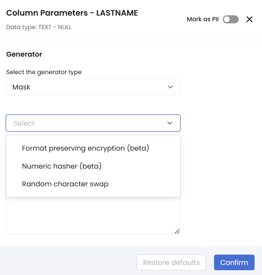Image resolution: width=262 pixels, height=275 pixels.
Task: Select the Numeric hasher (beta) option
Action: pos(62,166)
